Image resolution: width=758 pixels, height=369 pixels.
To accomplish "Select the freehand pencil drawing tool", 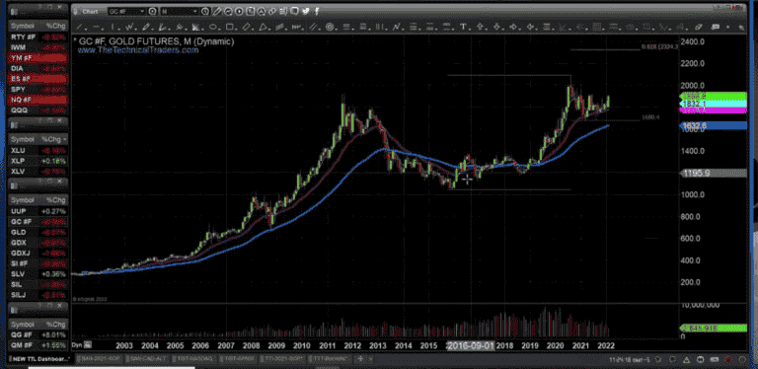I will [x=146, y=27].
